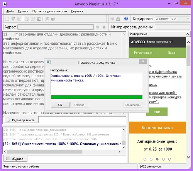Start deep check yin-yang icon
This screenshot has width=193, height=171.
click(53, 19)
